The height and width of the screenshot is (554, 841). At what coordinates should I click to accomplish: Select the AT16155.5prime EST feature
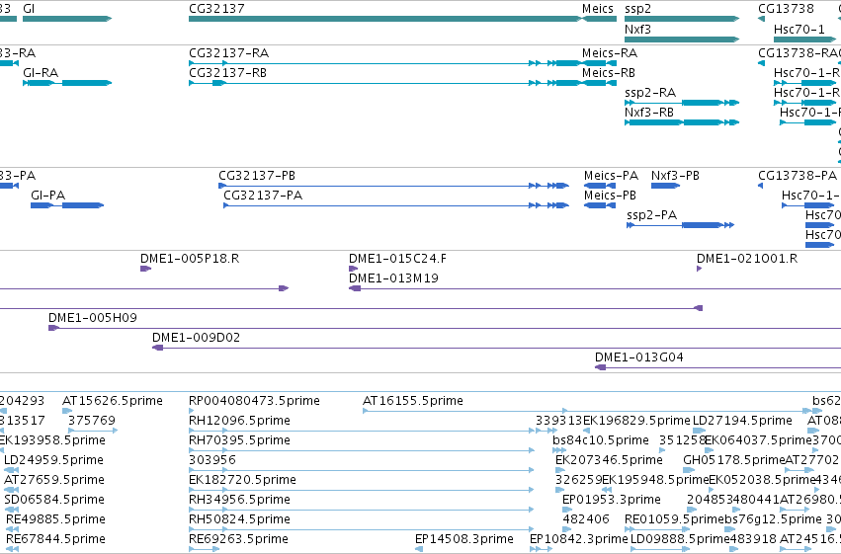coord(587,411)
